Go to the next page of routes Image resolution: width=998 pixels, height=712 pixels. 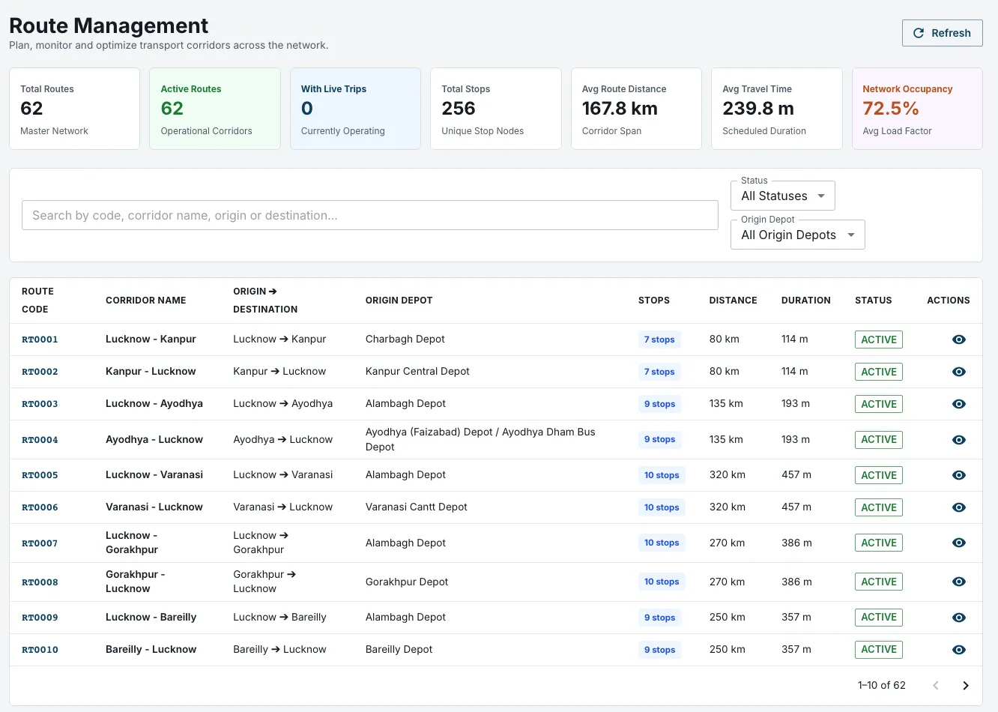tap(966, 685)
